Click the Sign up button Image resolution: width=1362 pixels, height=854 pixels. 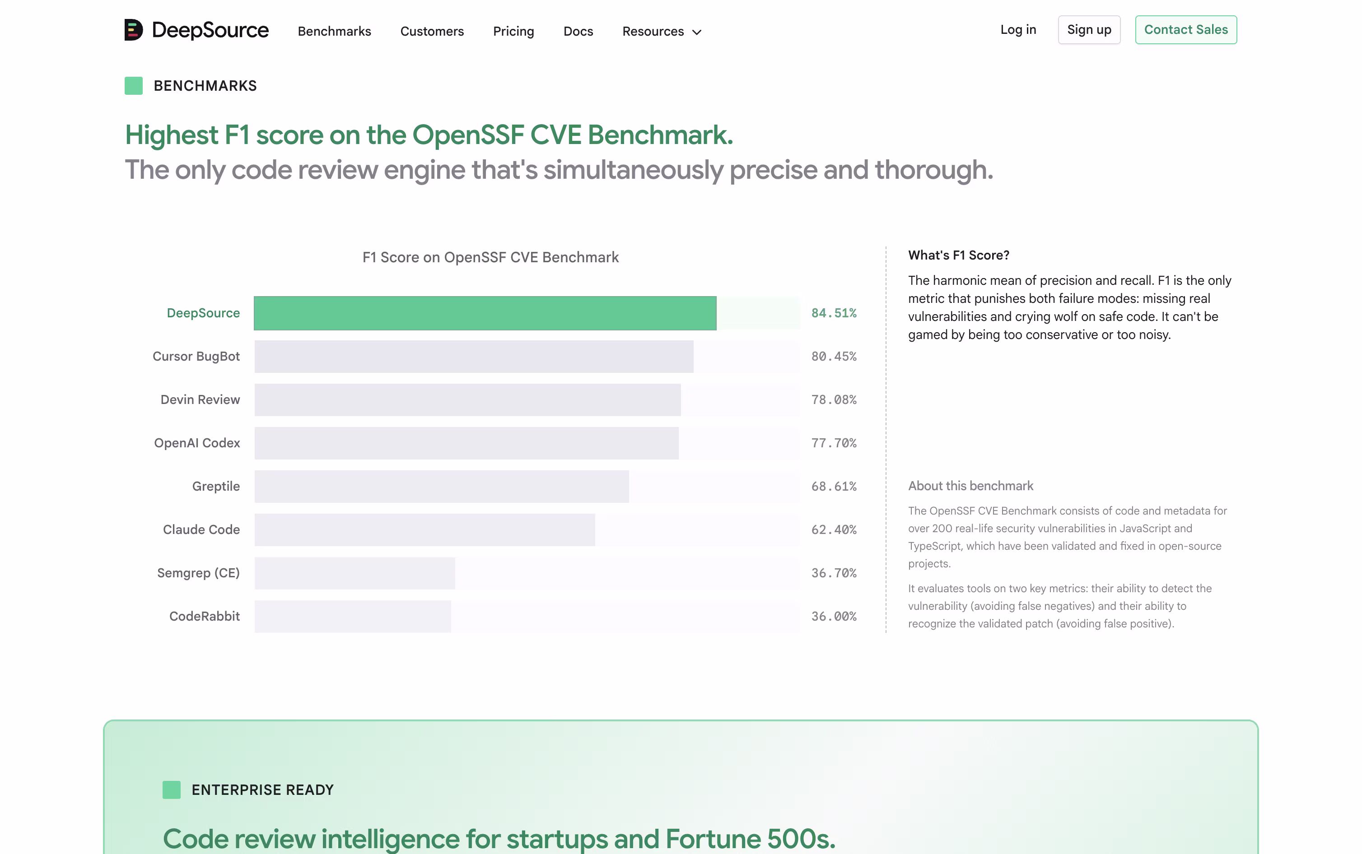coord(1089,29)
